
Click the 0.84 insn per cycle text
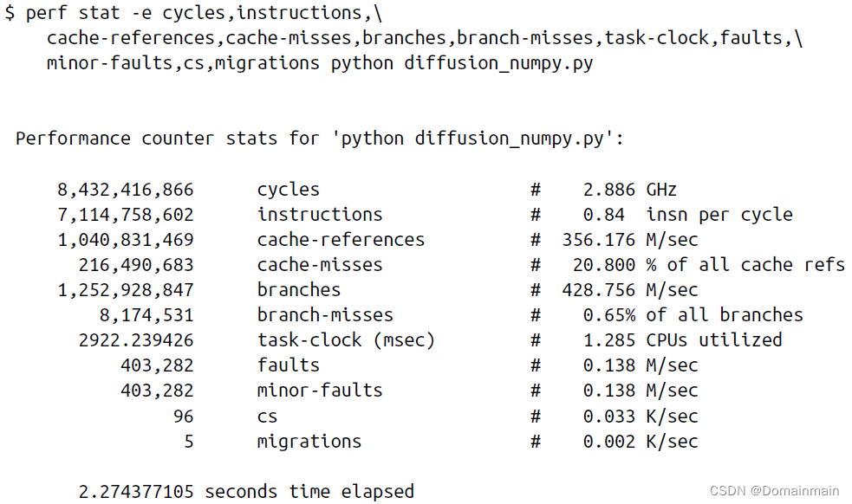point(688,215)
